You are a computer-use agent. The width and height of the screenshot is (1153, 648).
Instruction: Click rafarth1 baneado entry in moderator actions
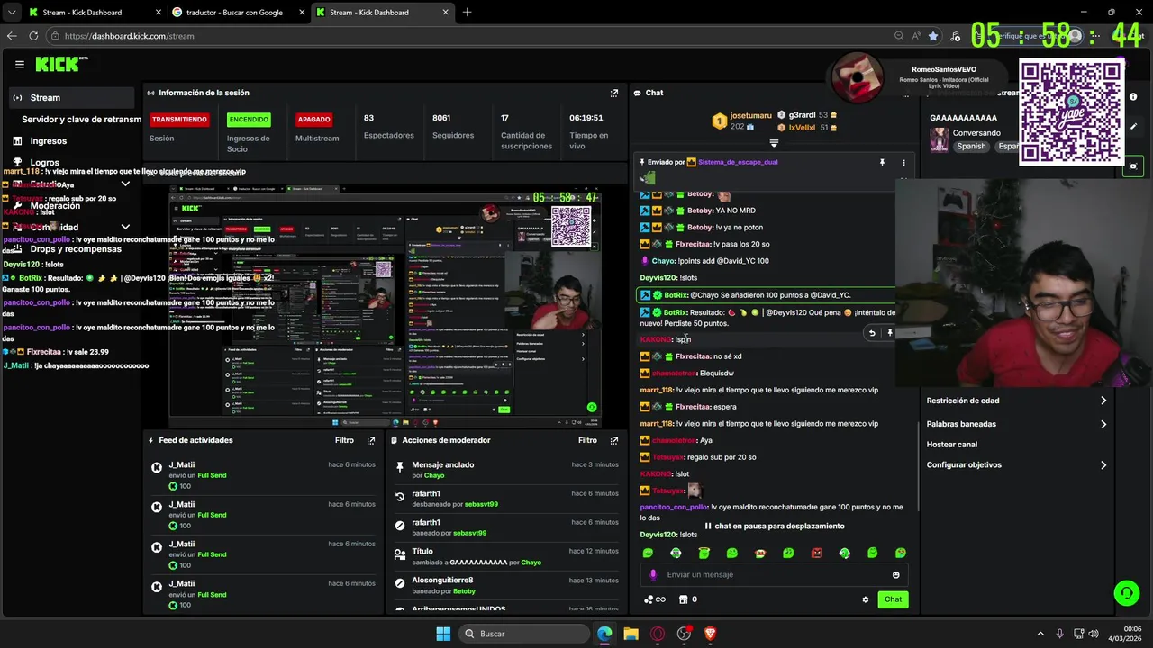point(506,527)
